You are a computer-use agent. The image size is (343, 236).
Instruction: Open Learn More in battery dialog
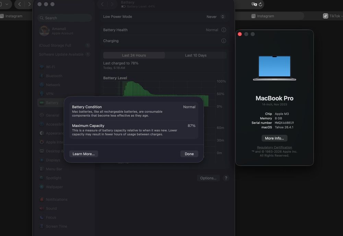click(x=84, y=154)
